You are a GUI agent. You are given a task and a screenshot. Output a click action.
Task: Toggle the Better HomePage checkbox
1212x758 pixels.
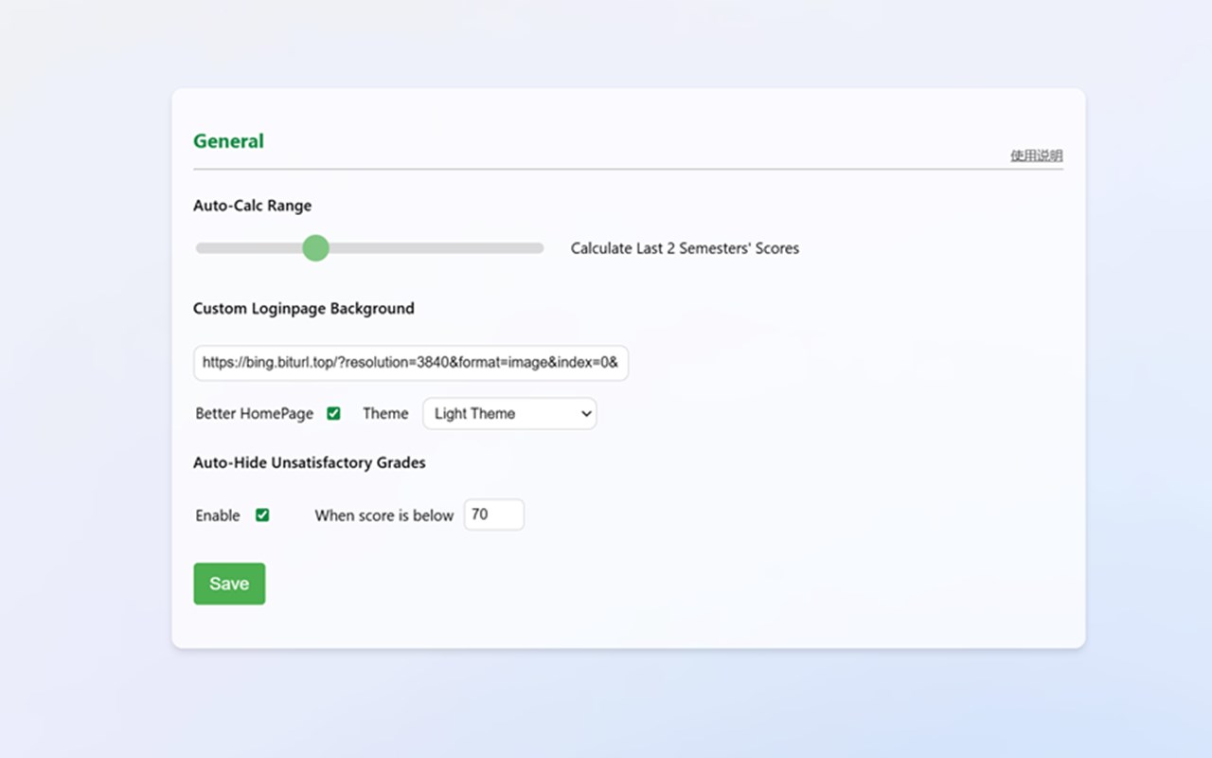pos(333,413)
